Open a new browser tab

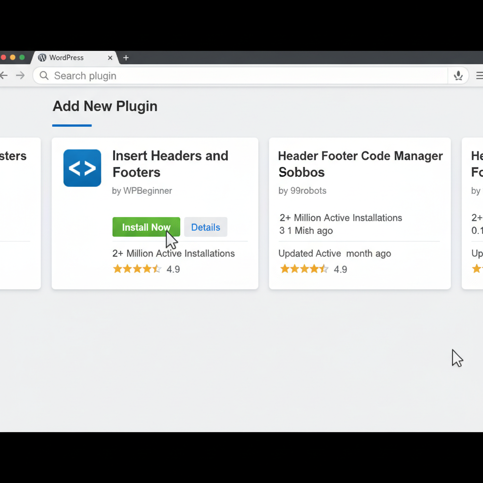point(125,58)
